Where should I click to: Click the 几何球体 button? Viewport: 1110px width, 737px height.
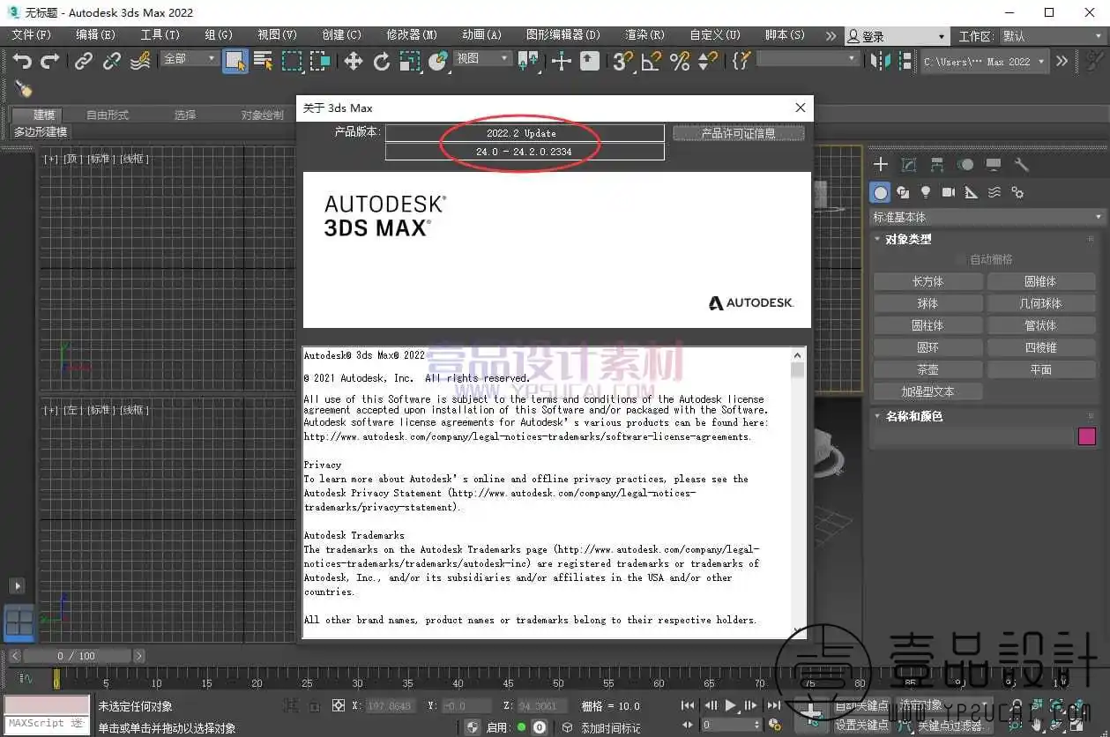coord(1041,303)
